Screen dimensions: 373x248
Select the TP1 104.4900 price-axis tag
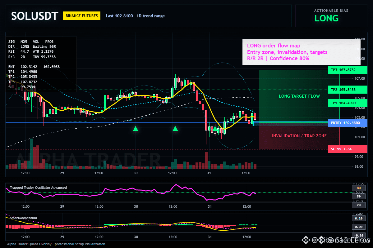tap(348, 103)
